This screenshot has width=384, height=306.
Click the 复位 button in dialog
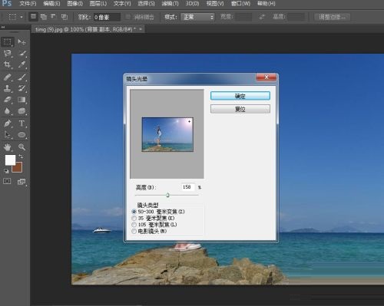pos(240,109)
